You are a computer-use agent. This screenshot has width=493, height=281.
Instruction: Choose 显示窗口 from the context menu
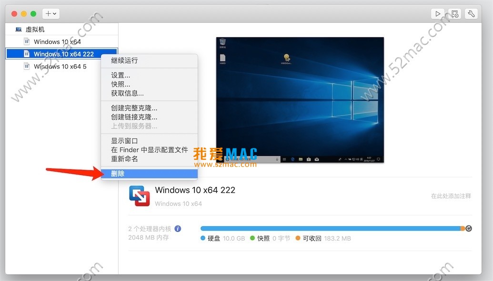150,141
